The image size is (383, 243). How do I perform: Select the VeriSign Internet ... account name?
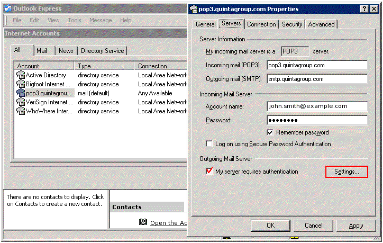50,102
